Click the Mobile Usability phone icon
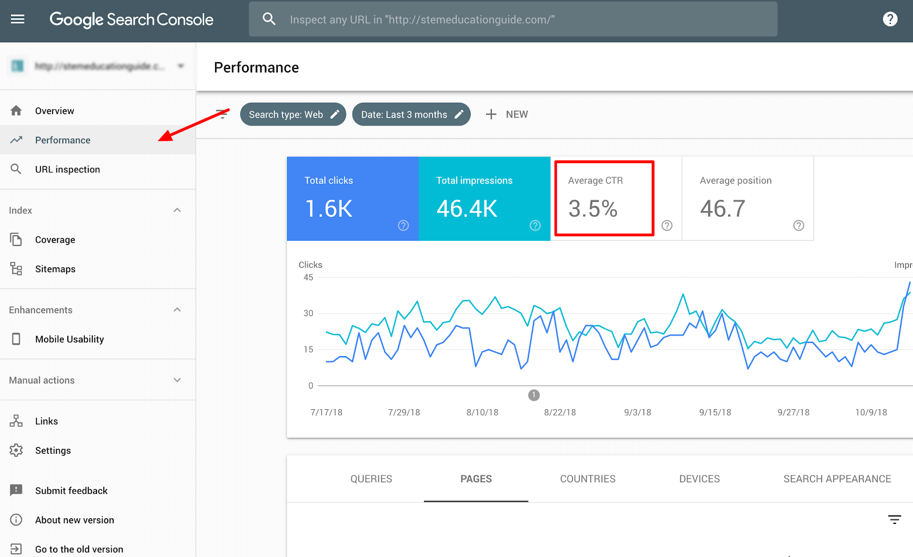The height and width of the screenshot is (557, 913). pos(16,339)
